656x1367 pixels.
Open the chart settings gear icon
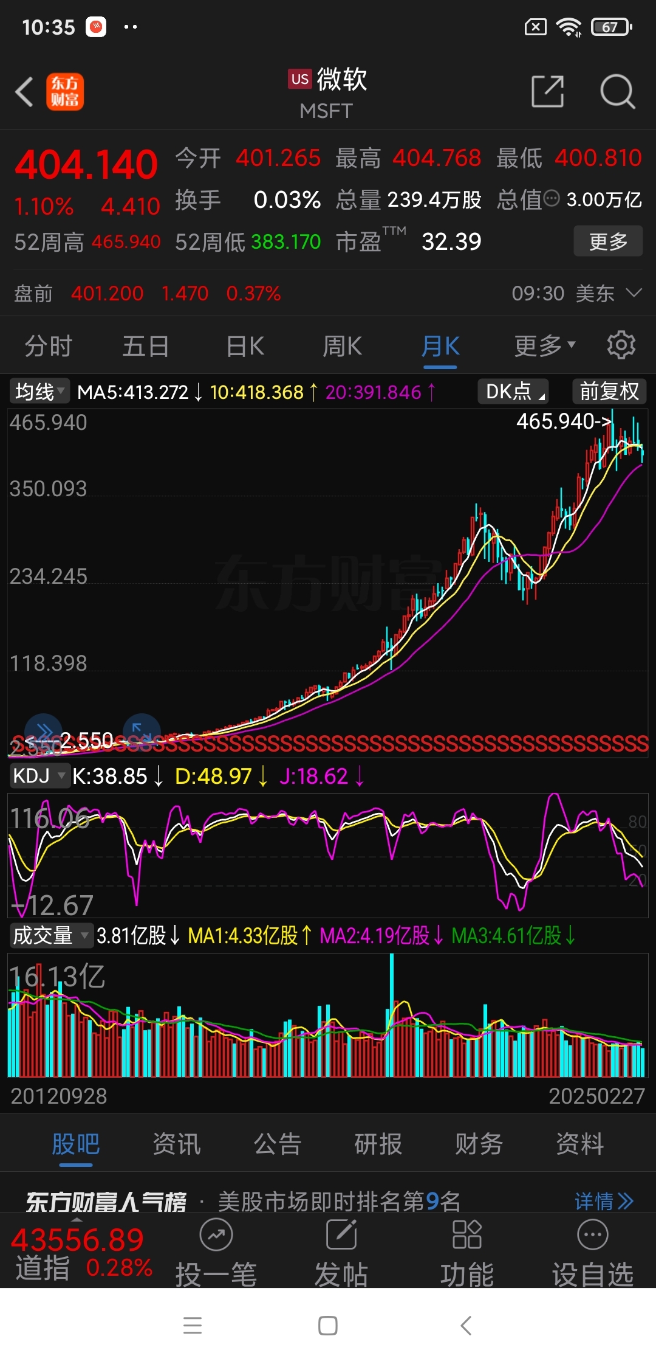[x=621, y=345]
